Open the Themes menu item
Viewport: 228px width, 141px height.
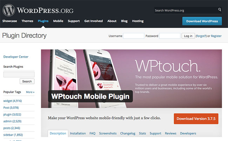point(27,21)
